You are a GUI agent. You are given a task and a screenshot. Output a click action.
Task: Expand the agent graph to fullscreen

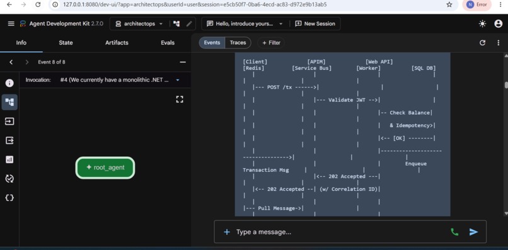coord(180,99)
